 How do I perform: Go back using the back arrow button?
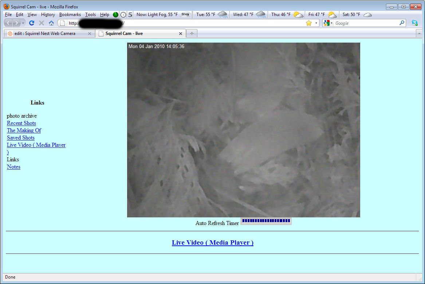point(8,23)
